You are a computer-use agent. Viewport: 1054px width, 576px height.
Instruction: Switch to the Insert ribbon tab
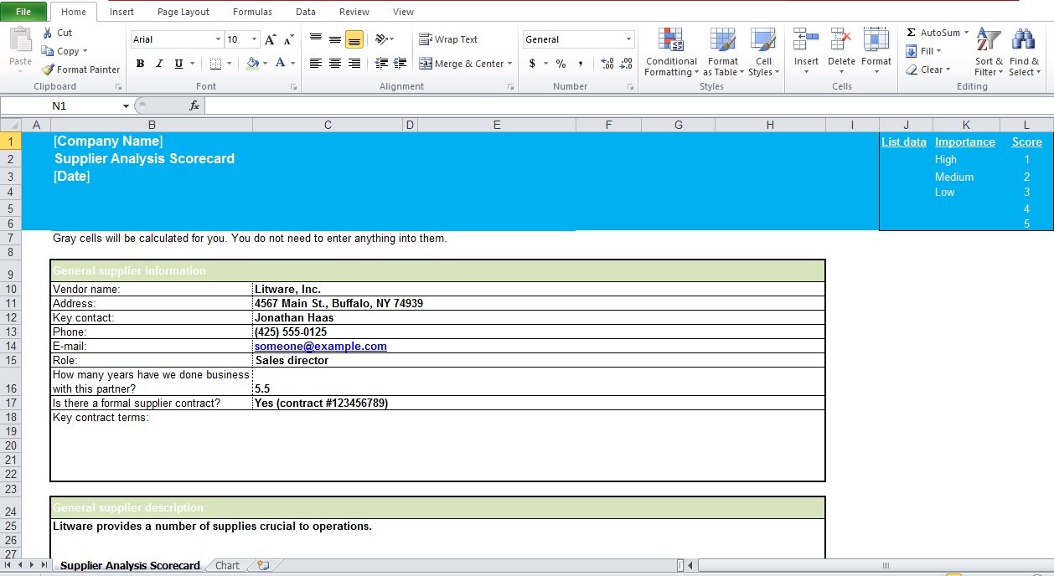[121, 12]
